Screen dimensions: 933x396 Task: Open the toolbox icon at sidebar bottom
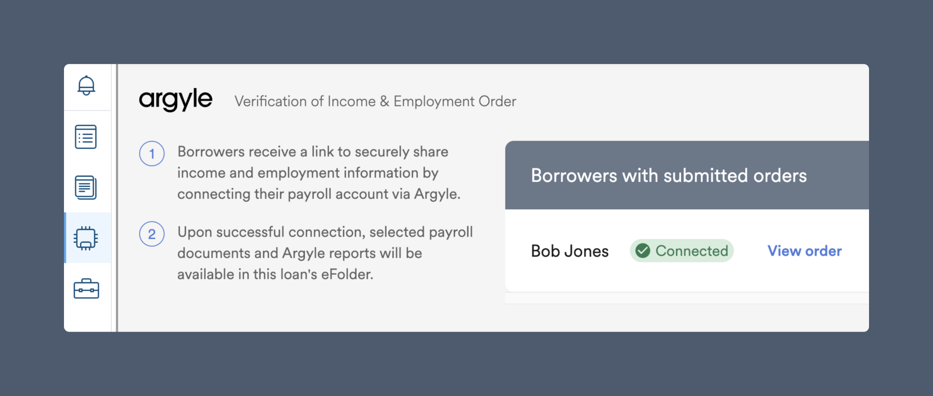87,289
